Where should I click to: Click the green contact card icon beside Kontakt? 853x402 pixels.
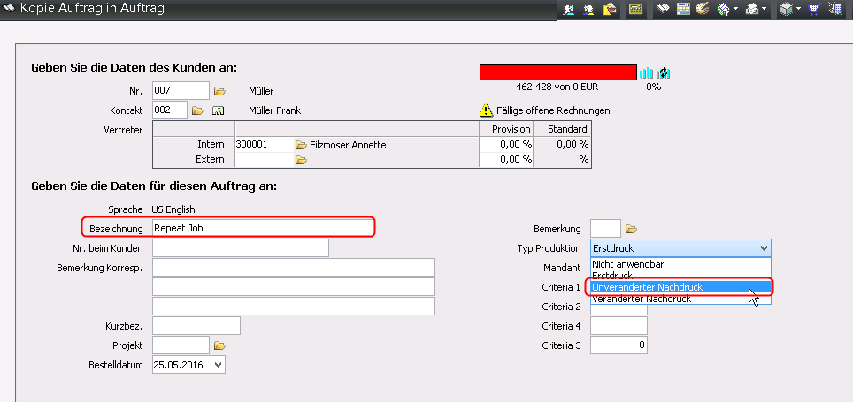219,110
